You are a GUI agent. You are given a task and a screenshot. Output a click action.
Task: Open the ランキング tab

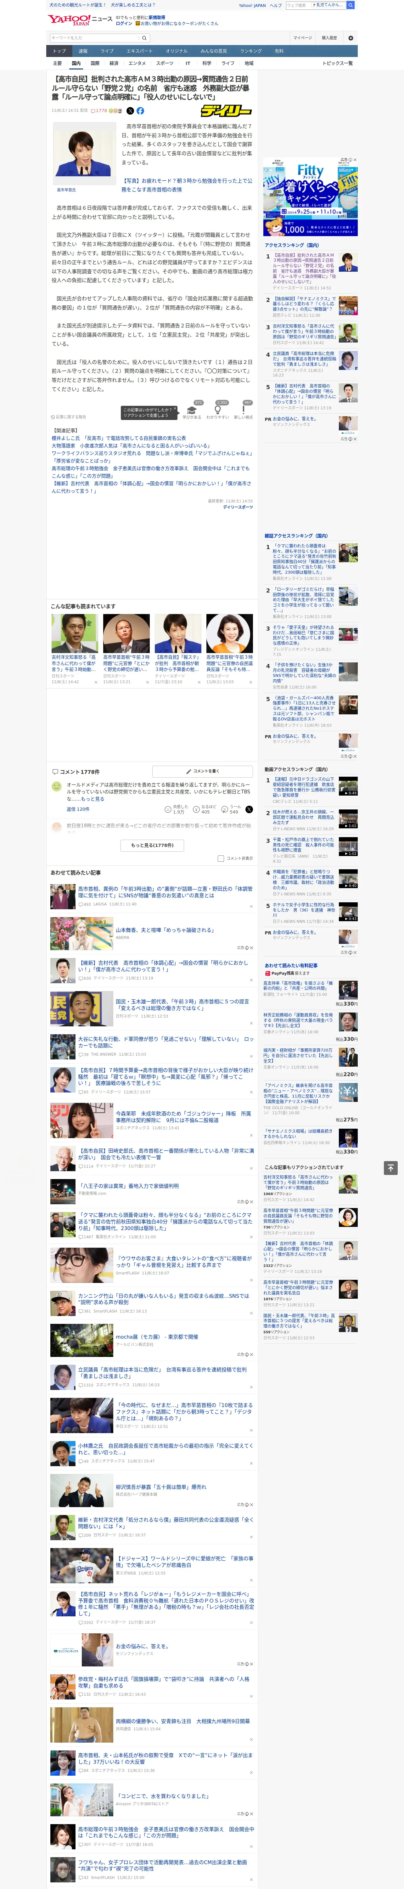[251, 51]
